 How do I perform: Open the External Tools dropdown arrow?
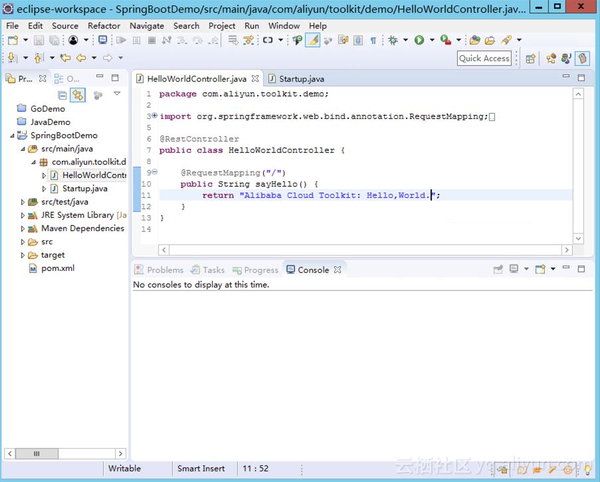458,40
